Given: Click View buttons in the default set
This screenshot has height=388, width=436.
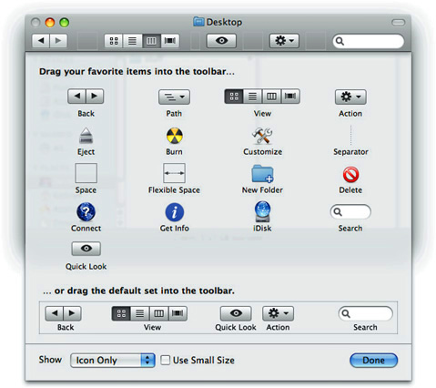Looking at the screenshot, I should [149, 313].
